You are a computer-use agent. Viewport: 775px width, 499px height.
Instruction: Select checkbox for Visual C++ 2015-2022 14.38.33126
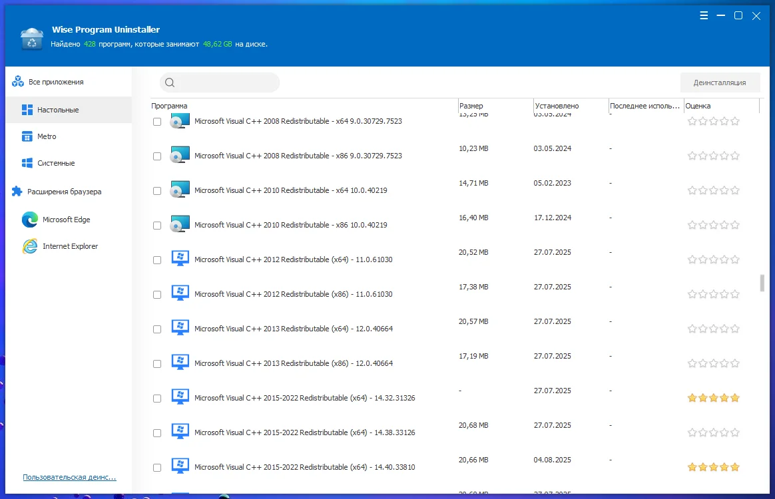pos(157,433)
